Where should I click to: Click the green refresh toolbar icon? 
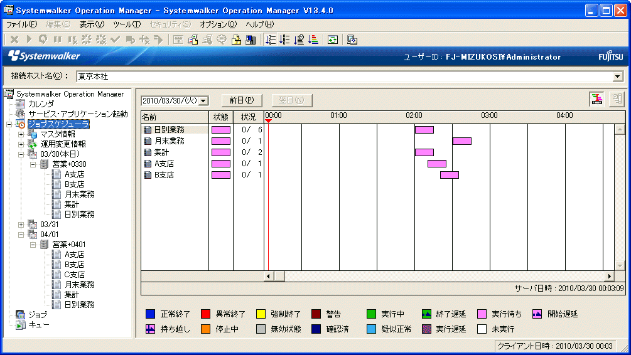click(333, 40)
